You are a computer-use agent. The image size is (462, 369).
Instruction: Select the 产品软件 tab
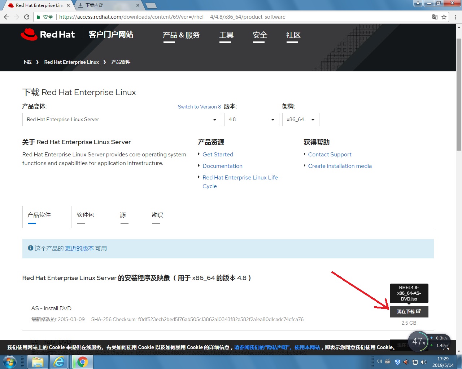pyautogui.click(x=47, y=217)
